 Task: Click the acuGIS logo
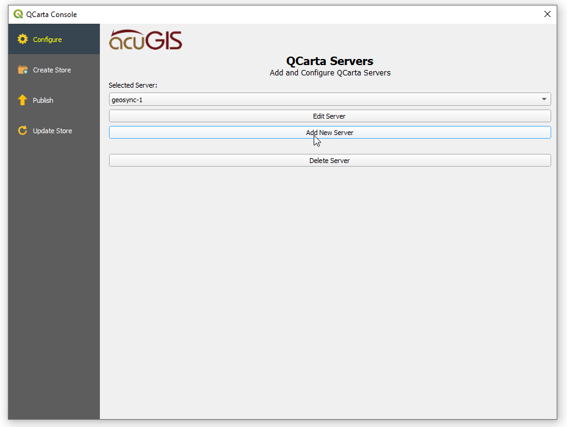point(146,40)
